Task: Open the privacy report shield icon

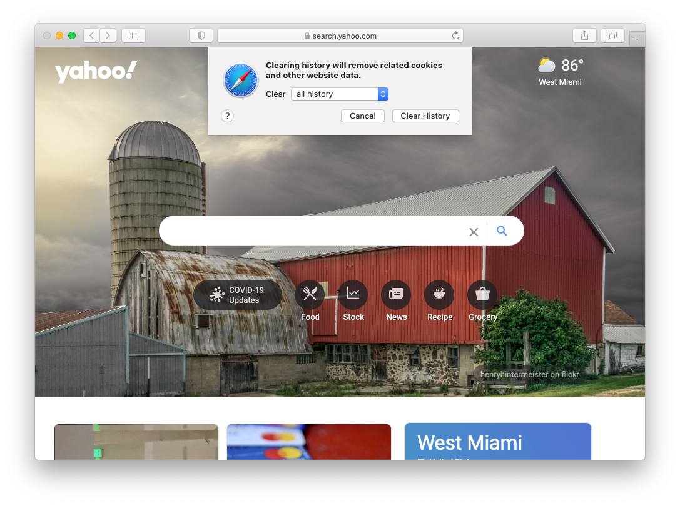Action: (201, 36)
